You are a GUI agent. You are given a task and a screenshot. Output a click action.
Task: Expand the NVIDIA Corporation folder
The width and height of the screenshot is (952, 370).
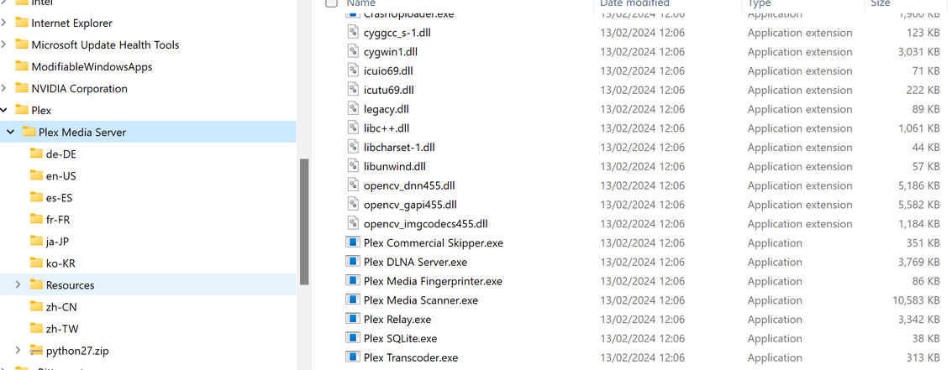[x=3, y=89]
